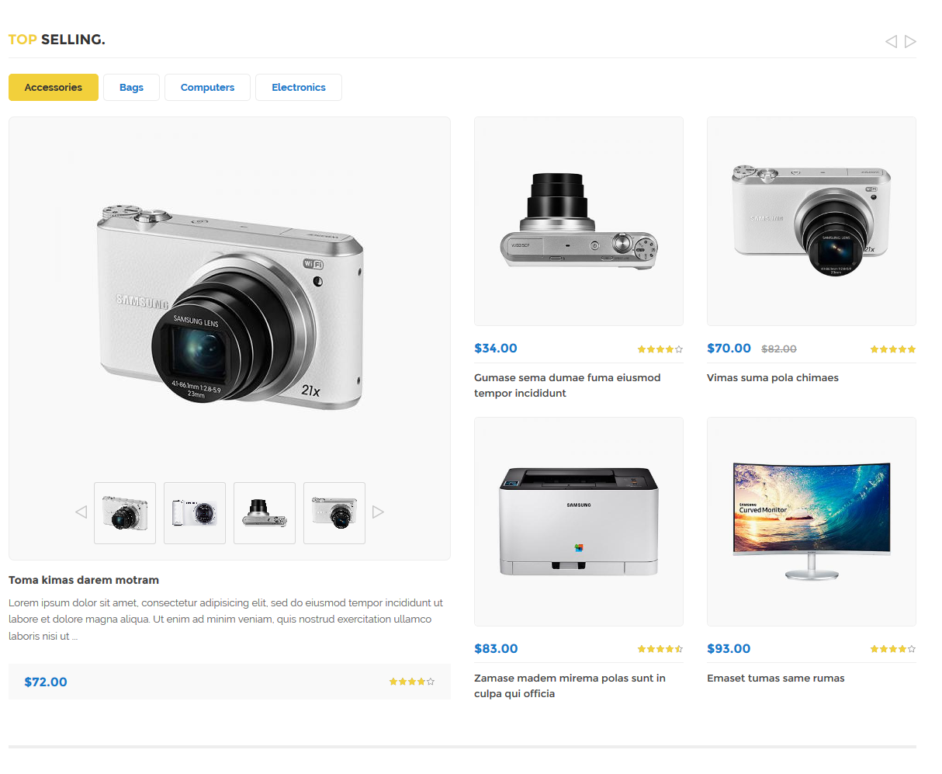Open Gumase sema dumae fuma product link

point(567,385)
